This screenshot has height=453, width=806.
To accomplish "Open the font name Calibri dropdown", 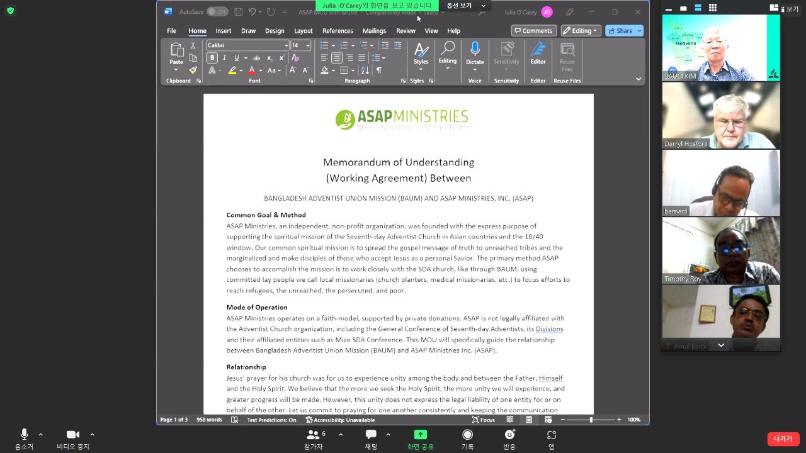I will point(286,45).
